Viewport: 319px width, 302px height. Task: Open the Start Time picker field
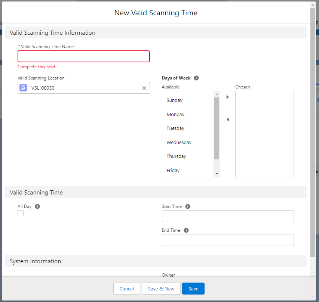click(x=228, y=216)
